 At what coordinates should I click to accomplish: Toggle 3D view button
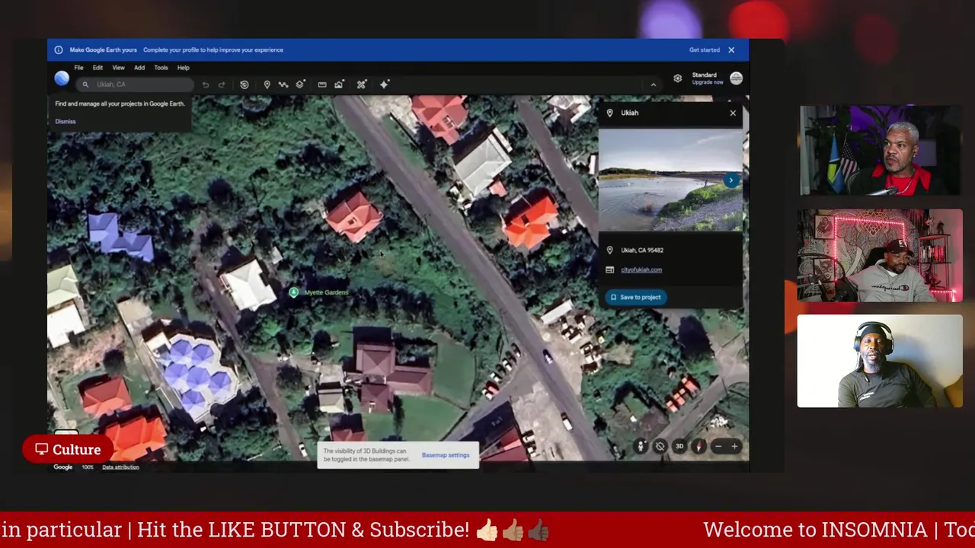coord(679,447)
